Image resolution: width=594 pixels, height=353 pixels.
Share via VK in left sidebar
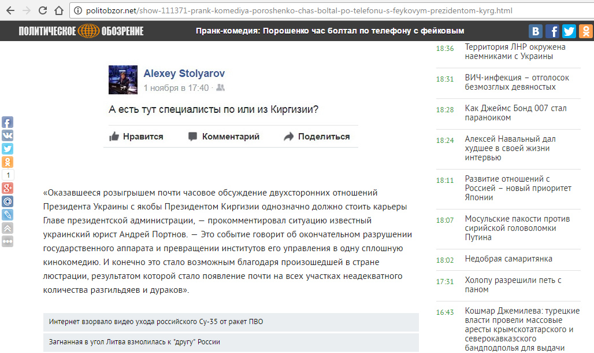coord(8,135)
